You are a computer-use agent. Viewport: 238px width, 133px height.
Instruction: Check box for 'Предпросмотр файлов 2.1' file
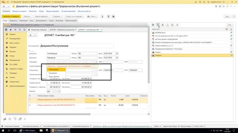(231, 49)
